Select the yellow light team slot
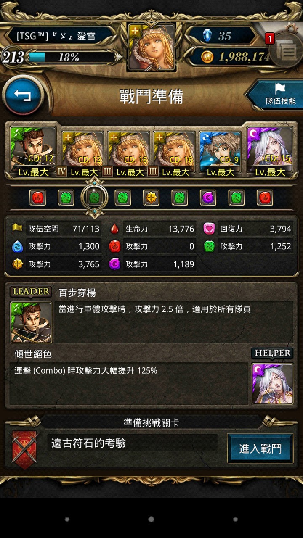Screen dimensions: 303x538 click(151, 198)
